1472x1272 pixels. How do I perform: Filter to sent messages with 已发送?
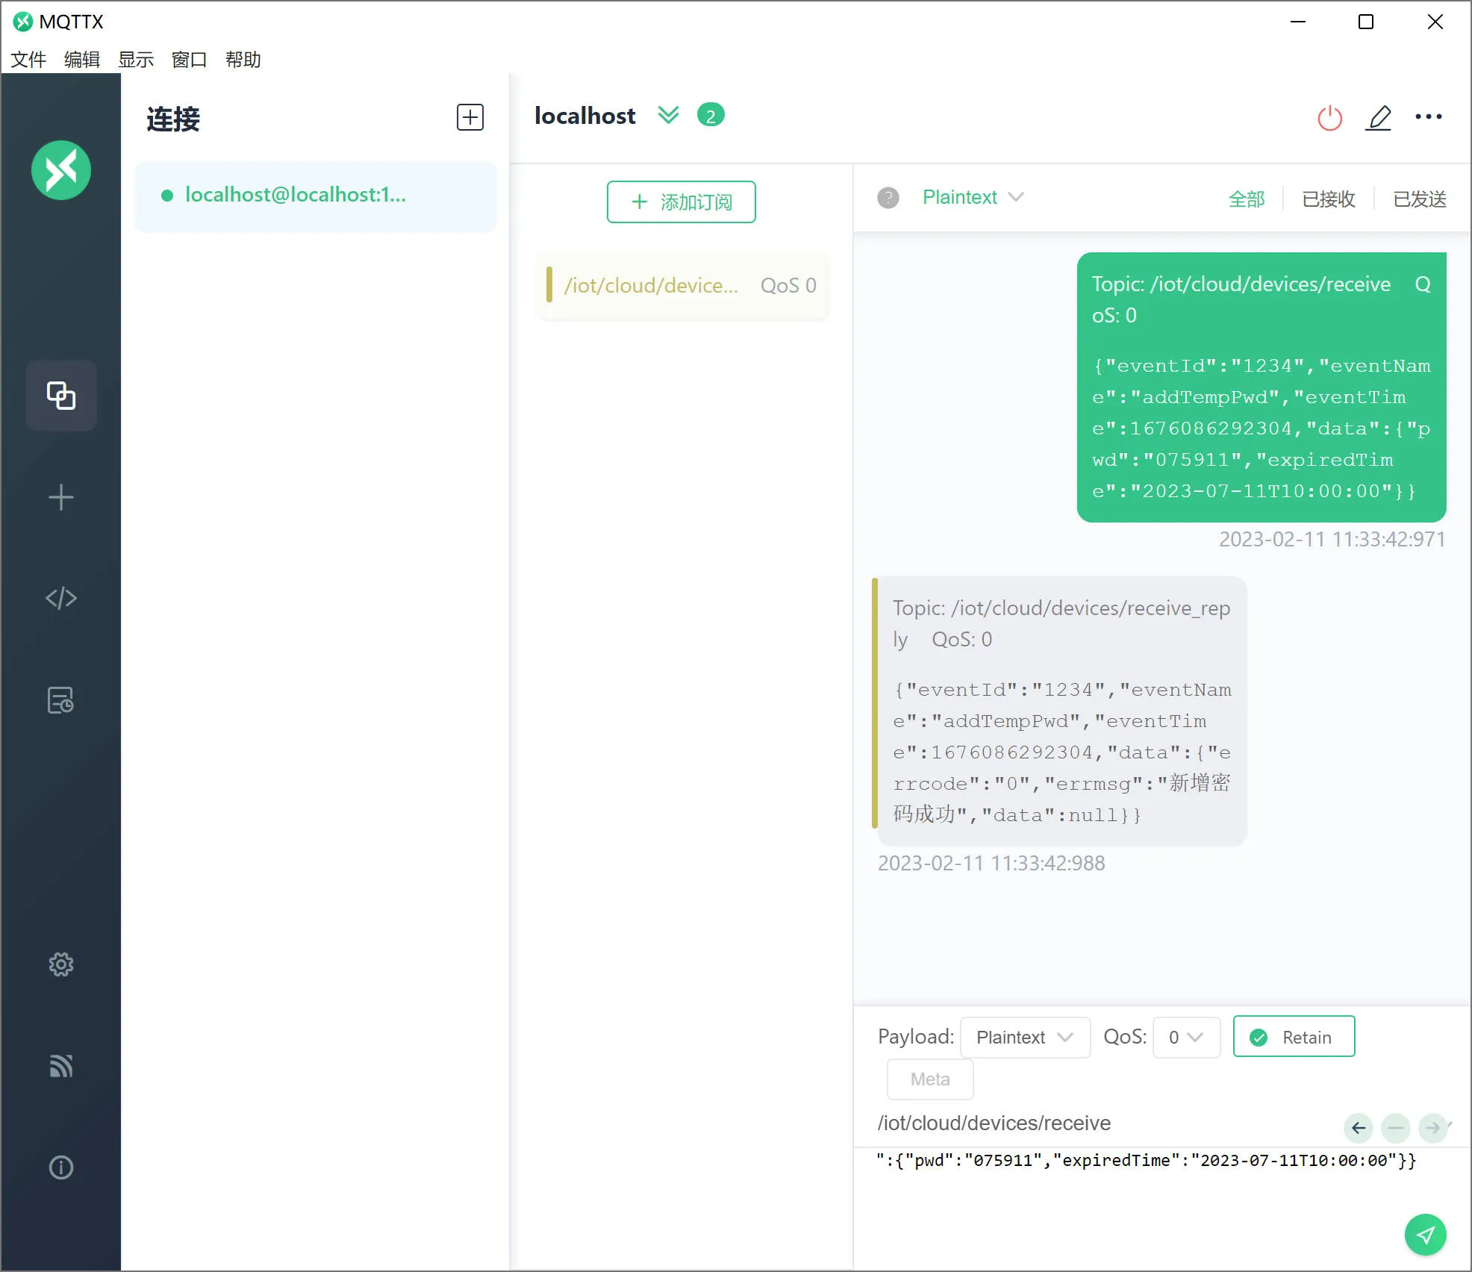(1420, 199)
